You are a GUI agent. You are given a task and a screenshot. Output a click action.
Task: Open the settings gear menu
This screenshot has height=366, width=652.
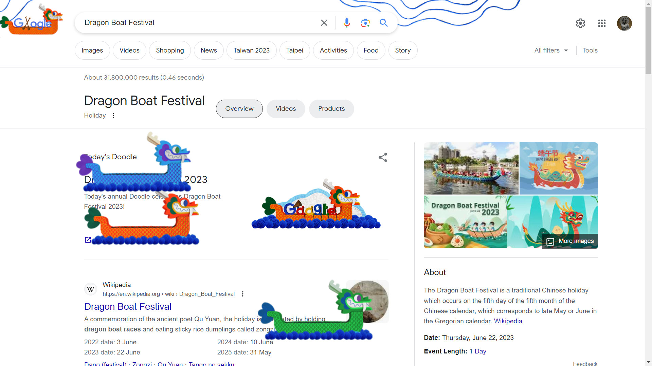pyautogui.click(x=580, y=23)
